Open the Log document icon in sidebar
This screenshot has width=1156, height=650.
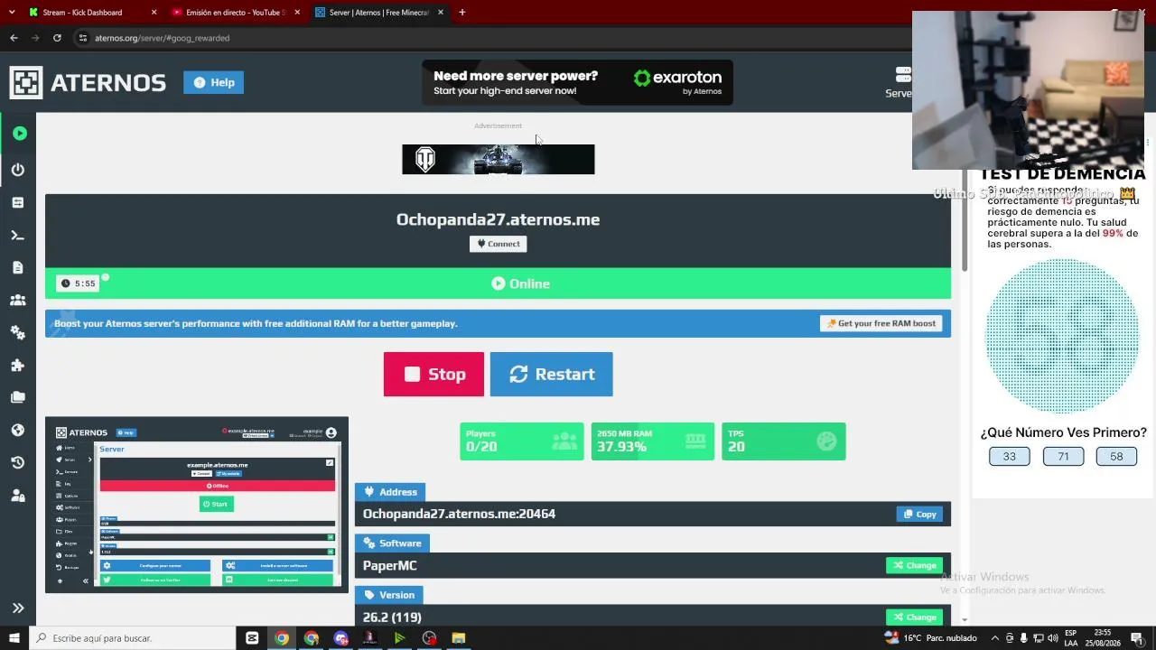tap(18, 267)
